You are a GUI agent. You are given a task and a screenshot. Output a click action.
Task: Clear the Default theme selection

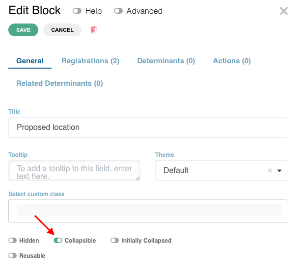point(270,171)
